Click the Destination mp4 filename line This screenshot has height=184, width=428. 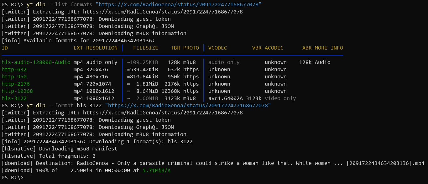(x=213, y=163)
